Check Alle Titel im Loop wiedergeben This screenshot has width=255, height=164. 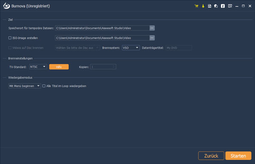click(44, 86)
